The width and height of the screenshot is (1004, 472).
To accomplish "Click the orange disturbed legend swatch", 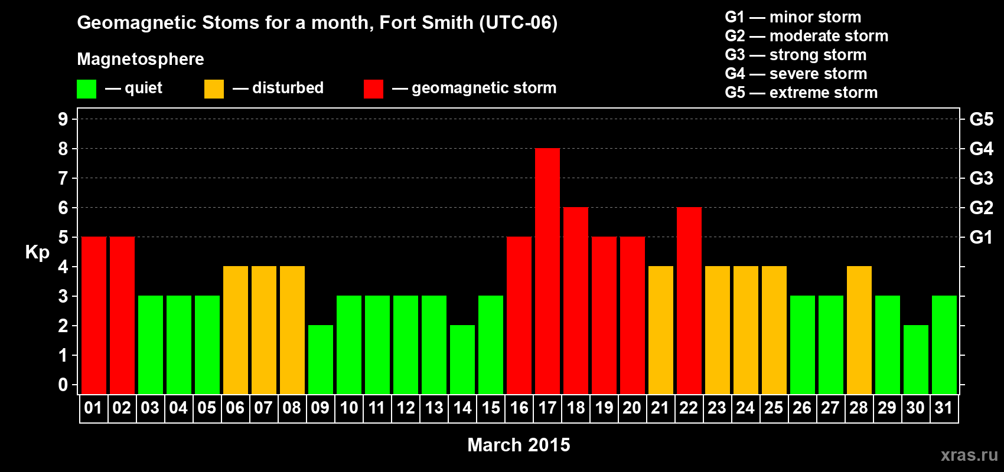I will [214, 89].
